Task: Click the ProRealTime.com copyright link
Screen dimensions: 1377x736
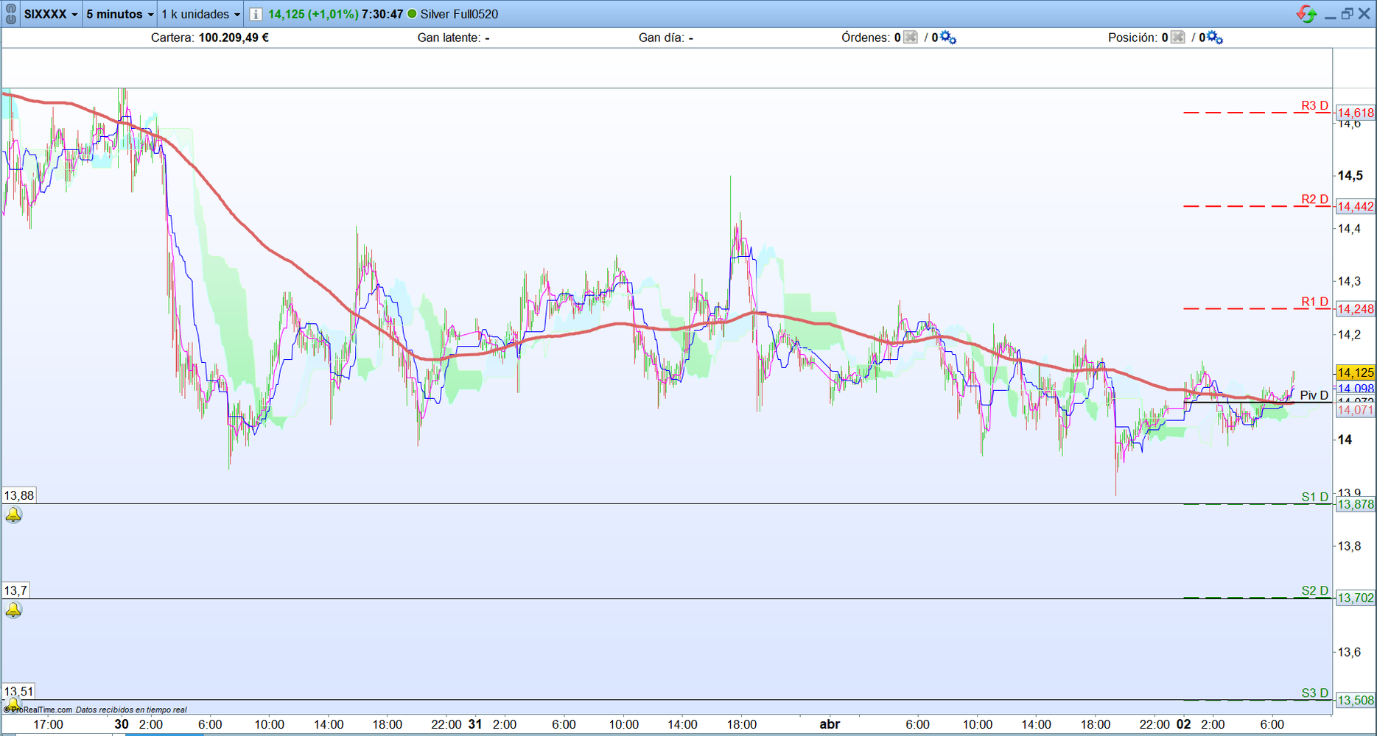Action: point(41,710)
